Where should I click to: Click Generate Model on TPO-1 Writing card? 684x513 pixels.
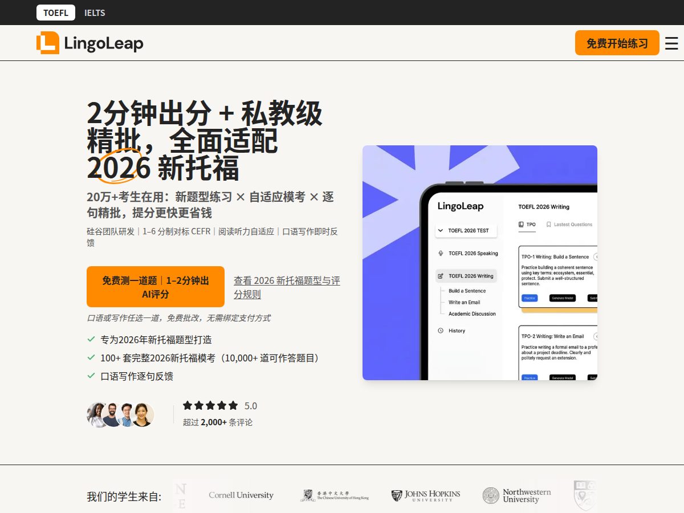(563, 298)
